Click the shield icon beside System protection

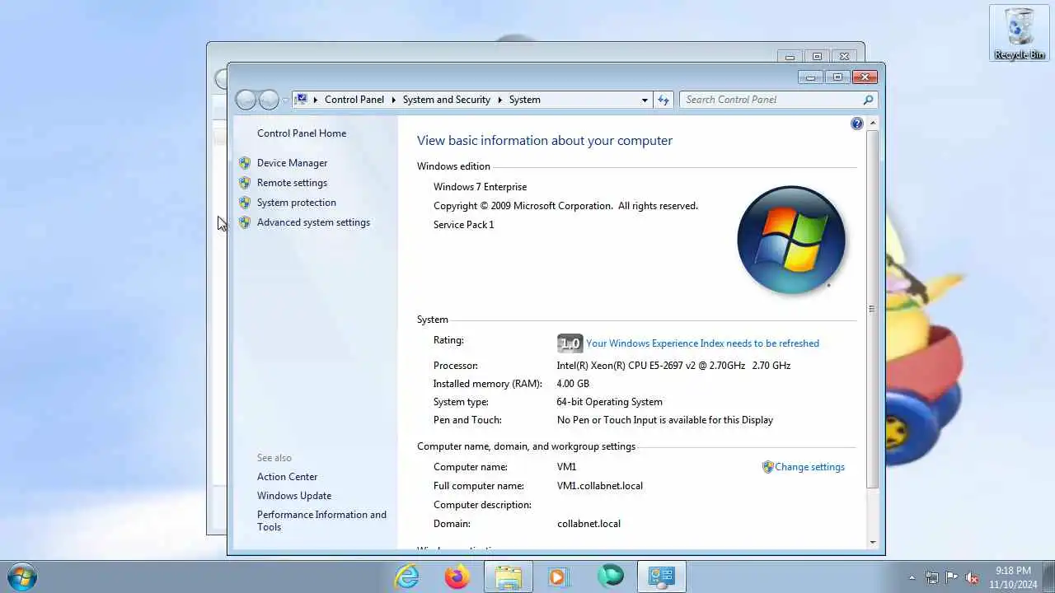245,203
